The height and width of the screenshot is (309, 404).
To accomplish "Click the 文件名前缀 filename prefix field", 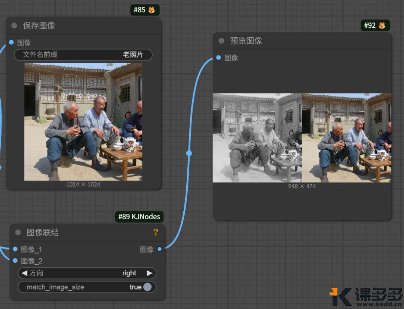I will coord(83,55).
